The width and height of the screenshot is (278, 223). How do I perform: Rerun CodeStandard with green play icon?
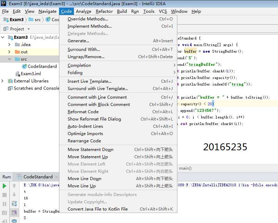[5, 186]
